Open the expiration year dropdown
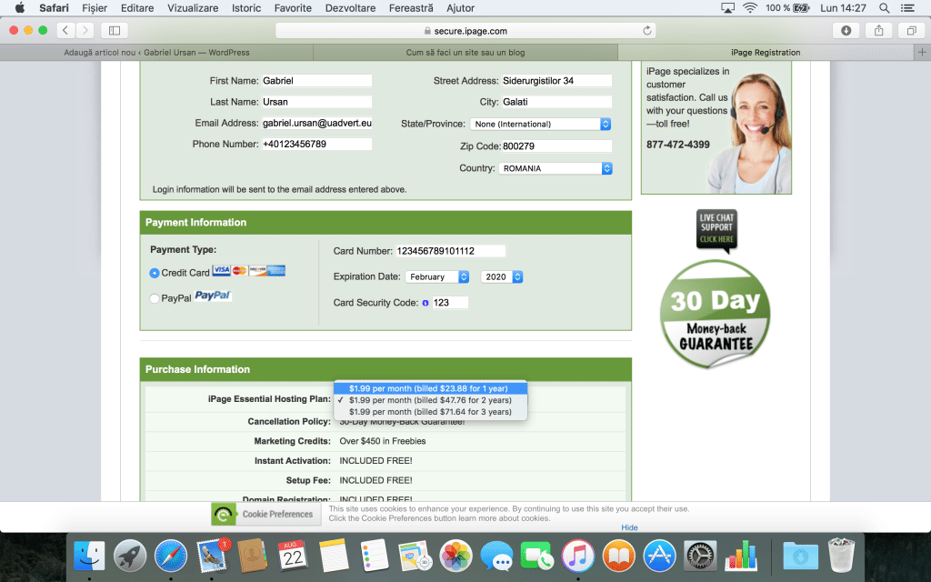Screen dimensions: 931x582 (x=501, y=277)
